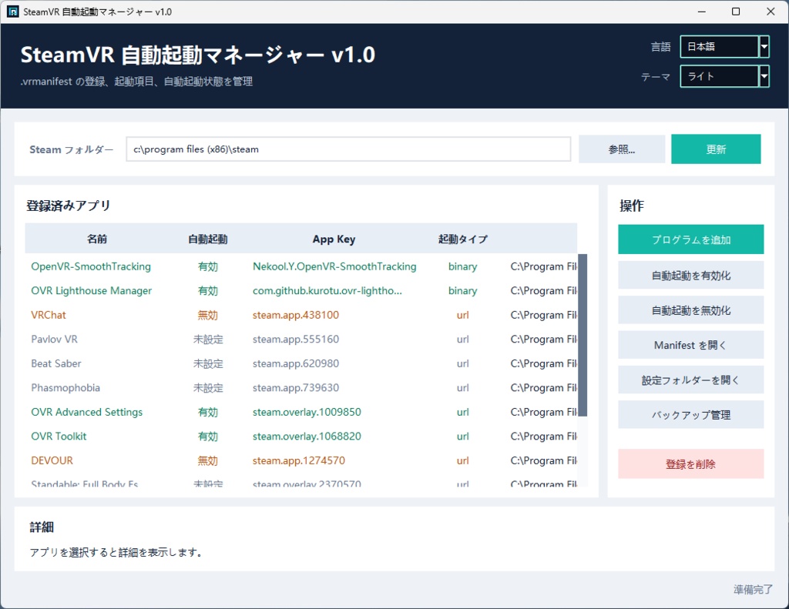The height and width of the screenshot is (609, 789).
Task: Click the red 登録を削除 button
Action: [x=691, y=464]
